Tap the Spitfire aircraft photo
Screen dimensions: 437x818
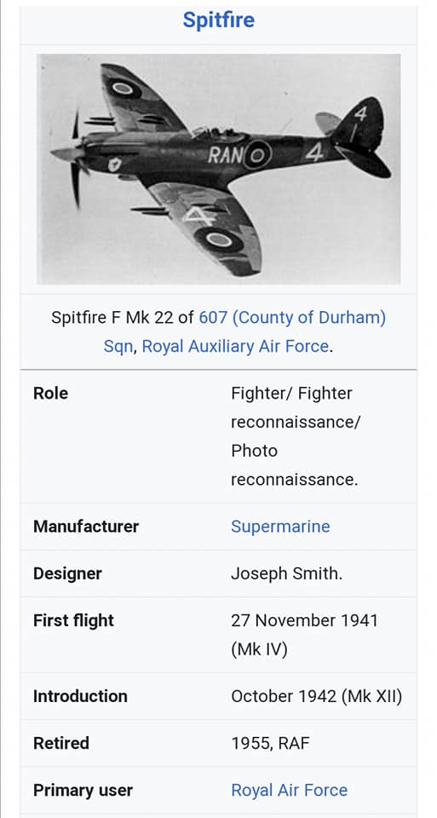218,169
